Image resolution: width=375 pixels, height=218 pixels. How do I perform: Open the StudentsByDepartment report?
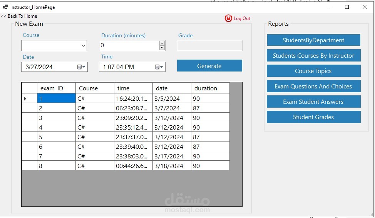click(313, 40)
